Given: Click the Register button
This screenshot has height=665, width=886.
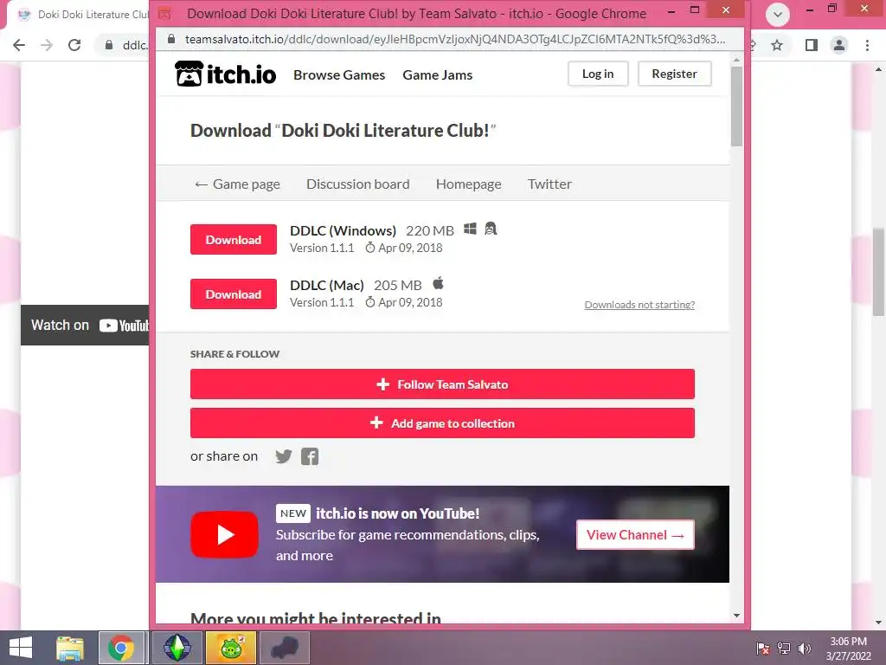Looking at the screenshot, I should click(674, 74).
